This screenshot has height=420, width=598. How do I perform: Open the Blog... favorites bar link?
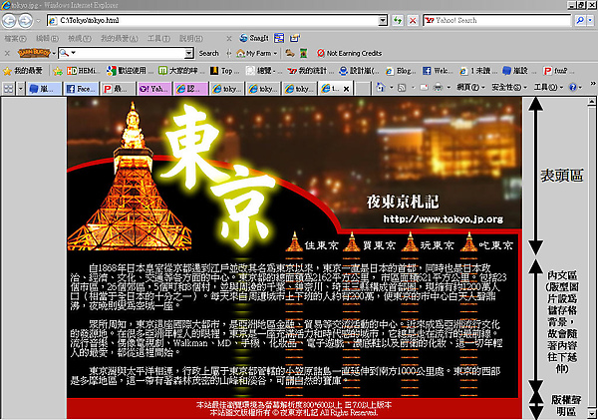pyautogui.click(x=401, y=71)
